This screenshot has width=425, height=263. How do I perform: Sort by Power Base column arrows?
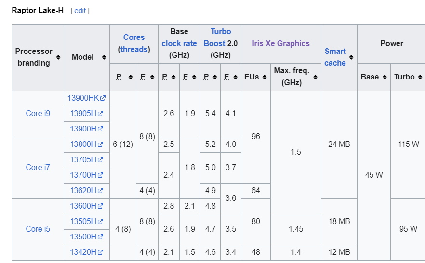coord(385,77)
